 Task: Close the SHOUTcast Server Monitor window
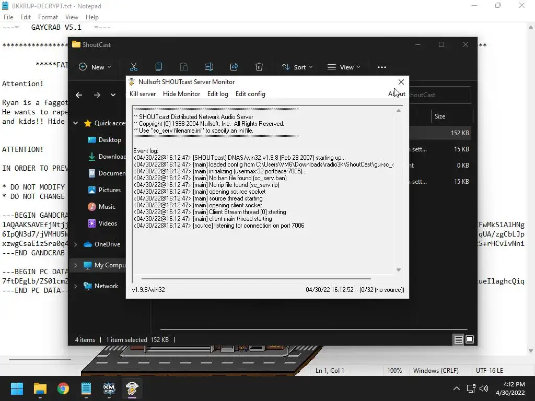pyautogui.click(x=401, y=82)
